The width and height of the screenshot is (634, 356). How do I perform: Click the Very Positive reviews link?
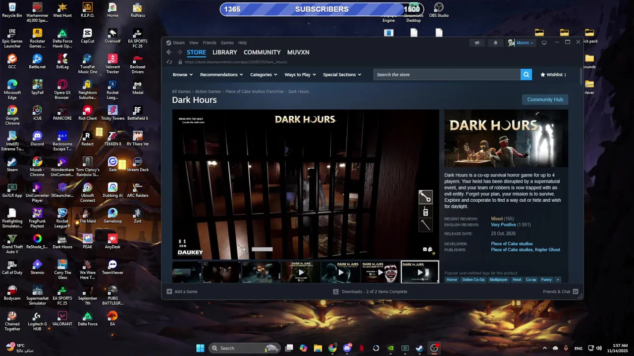[503, 224]
